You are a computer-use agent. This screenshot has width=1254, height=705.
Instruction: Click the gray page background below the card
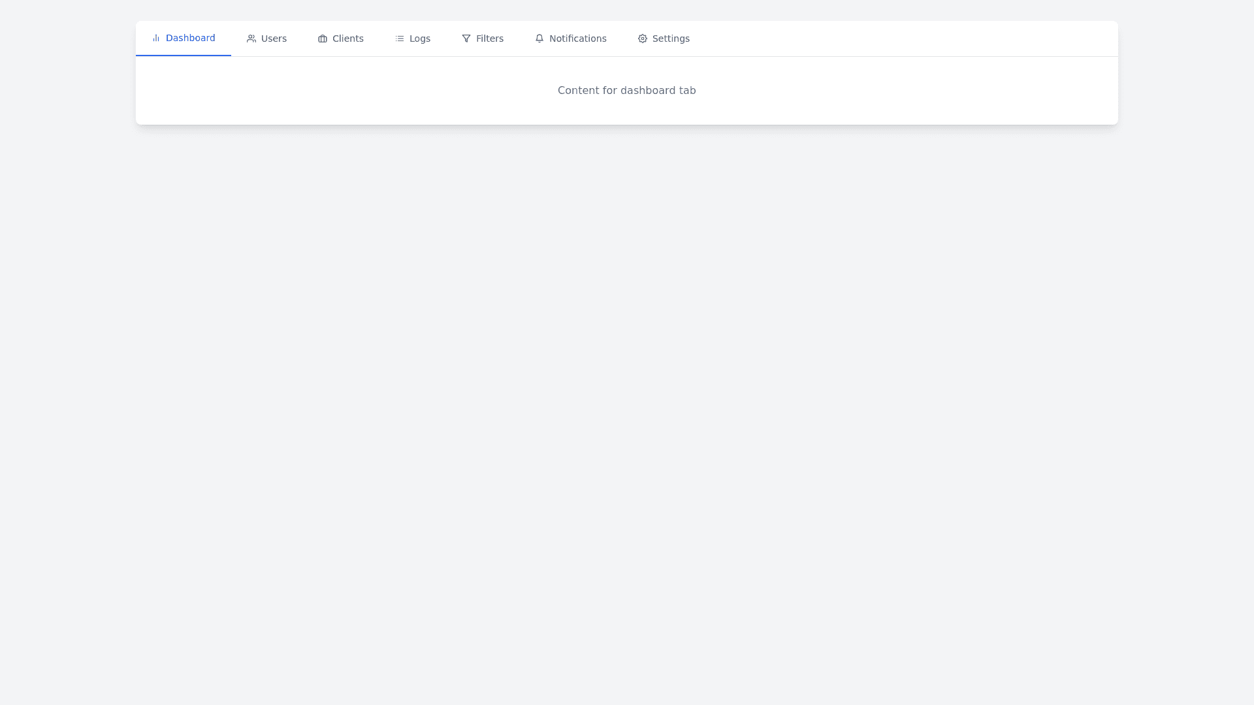pos(627,392)
